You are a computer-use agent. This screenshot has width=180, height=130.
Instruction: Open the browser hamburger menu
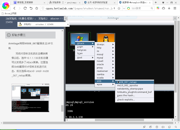[175, 8]
